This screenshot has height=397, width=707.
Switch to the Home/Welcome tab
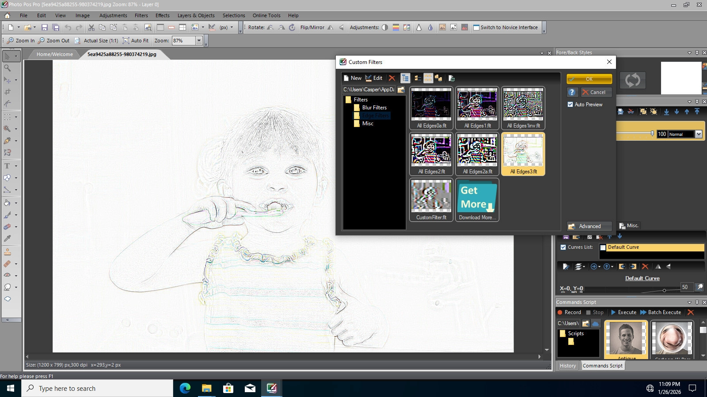coord(54,54)
